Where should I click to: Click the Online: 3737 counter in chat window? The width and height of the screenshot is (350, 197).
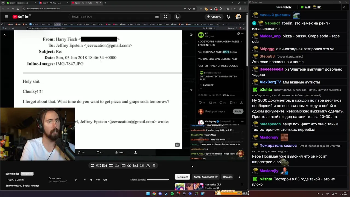(284, 7)
